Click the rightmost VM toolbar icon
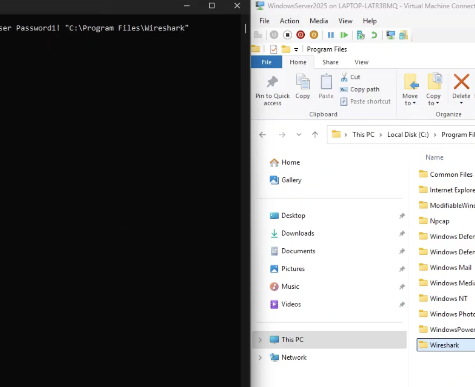Screen dimensions: 475x387 pos(404,35)
